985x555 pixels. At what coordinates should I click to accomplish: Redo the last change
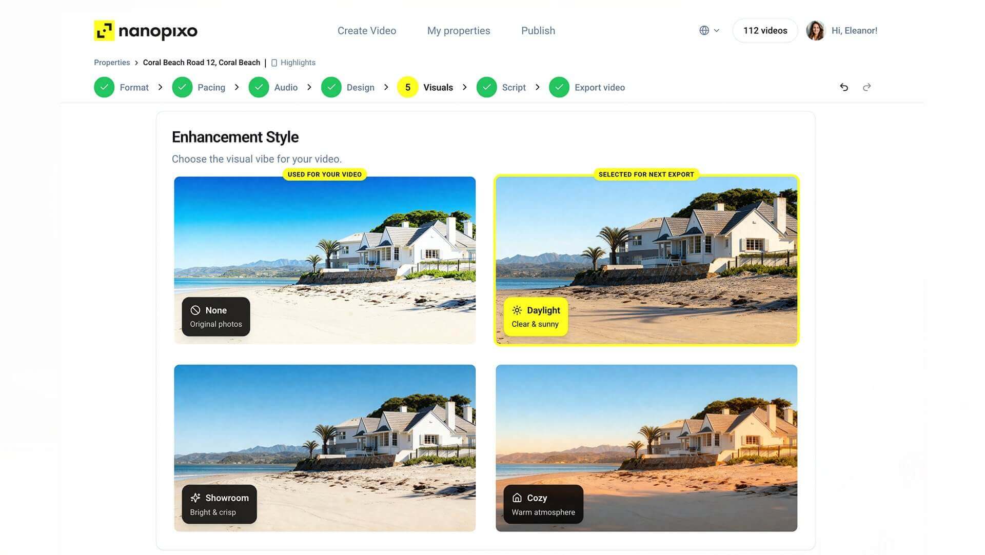click(x=867, y=87)
